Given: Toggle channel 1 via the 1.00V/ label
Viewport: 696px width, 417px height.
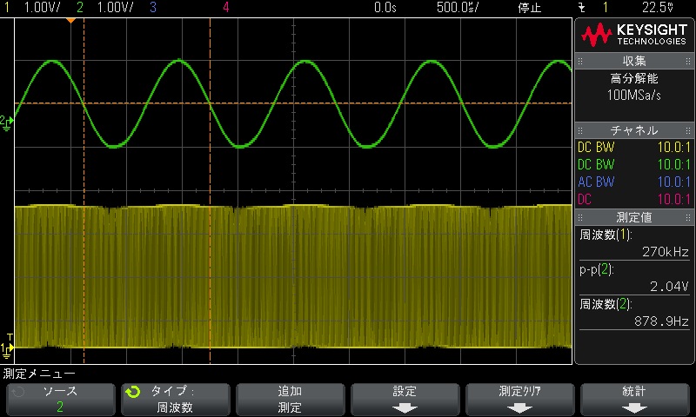Looking at the screenshot, I should point(42,7).
